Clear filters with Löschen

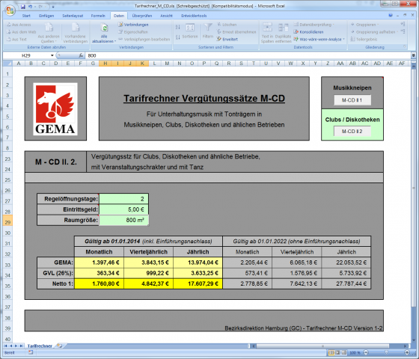point(227,25)
